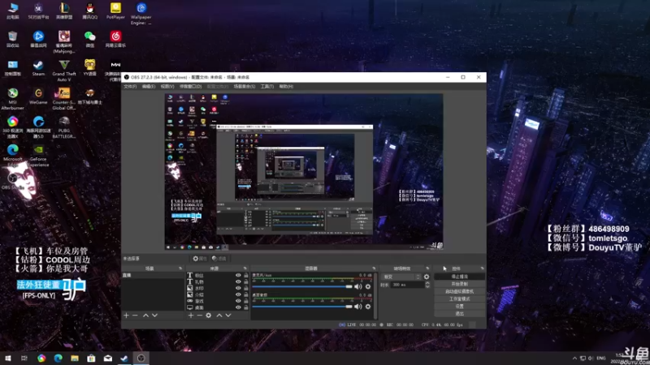Select the 直播 scene in list
The height and width of the screenshot is (365, 650).
[x=153, y=275]
